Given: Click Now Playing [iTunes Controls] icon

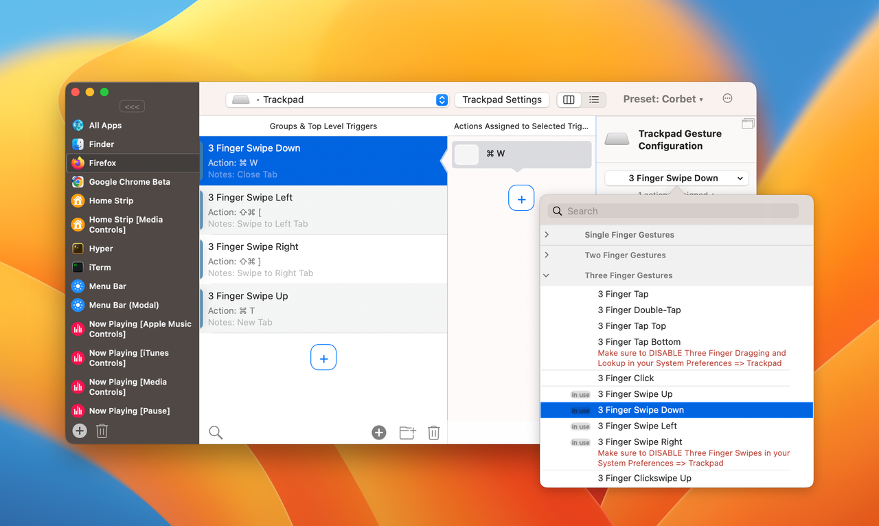Looking at the screenshot, I should click(78, 358).
